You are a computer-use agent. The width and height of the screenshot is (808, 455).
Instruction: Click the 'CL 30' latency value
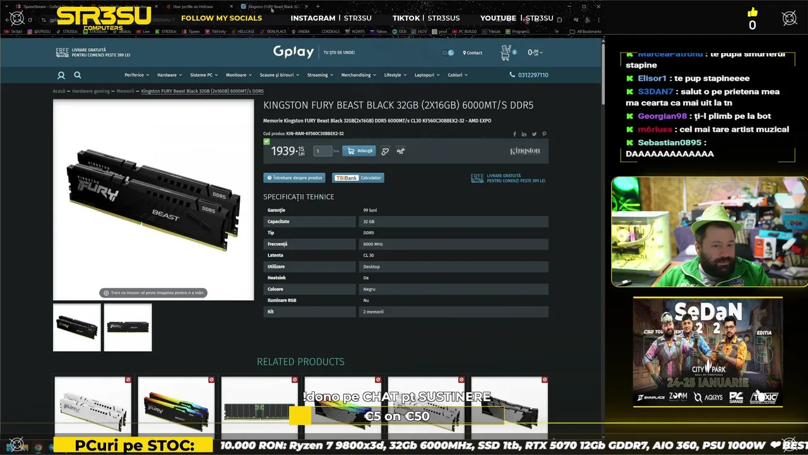369,255
